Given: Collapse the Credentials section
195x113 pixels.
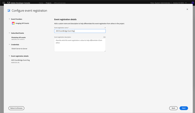Looking at the screenshot, I should [x=9, y=44].
